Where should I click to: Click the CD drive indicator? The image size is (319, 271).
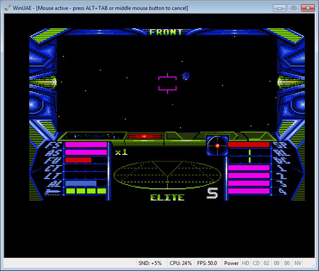pos(256,263)
